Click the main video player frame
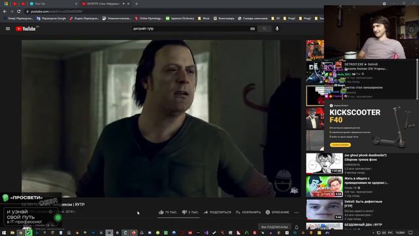 pyautogui.click(x=162, y=119)
